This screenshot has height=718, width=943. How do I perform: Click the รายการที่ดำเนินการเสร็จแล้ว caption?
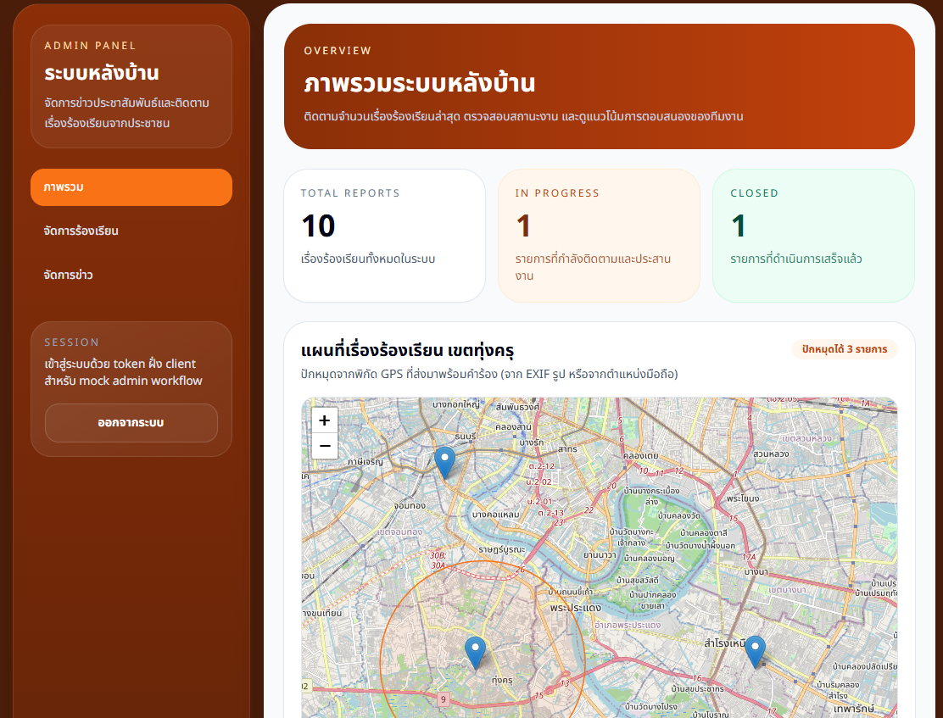pos(796,259)
